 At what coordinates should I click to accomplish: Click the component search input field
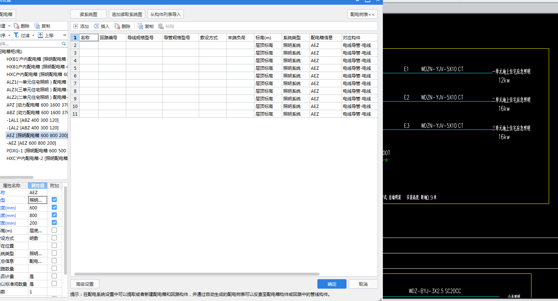point(31,44)
